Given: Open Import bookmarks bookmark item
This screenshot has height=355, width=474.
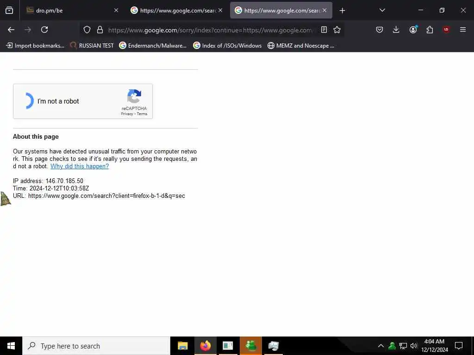Looking at the screenshot, I should click(x=35, y=46).
